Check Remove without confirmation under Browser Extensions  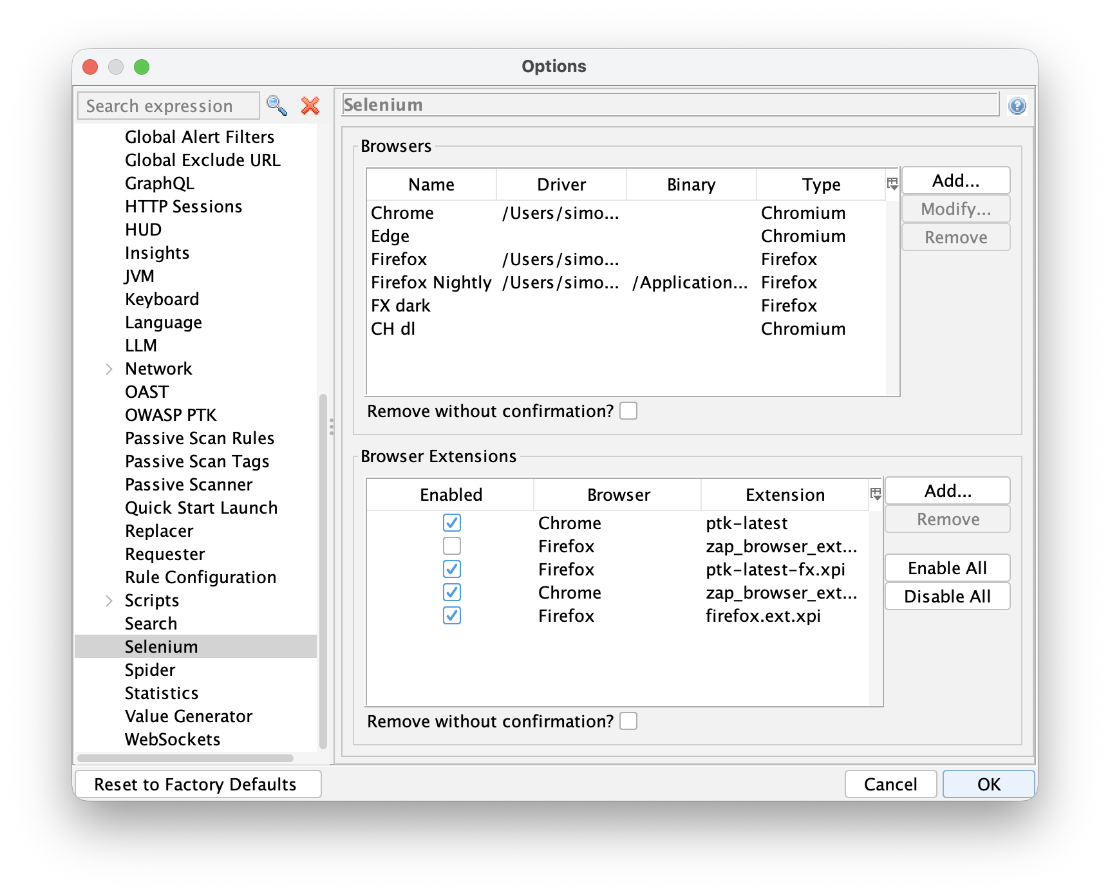tap(628, 722)
